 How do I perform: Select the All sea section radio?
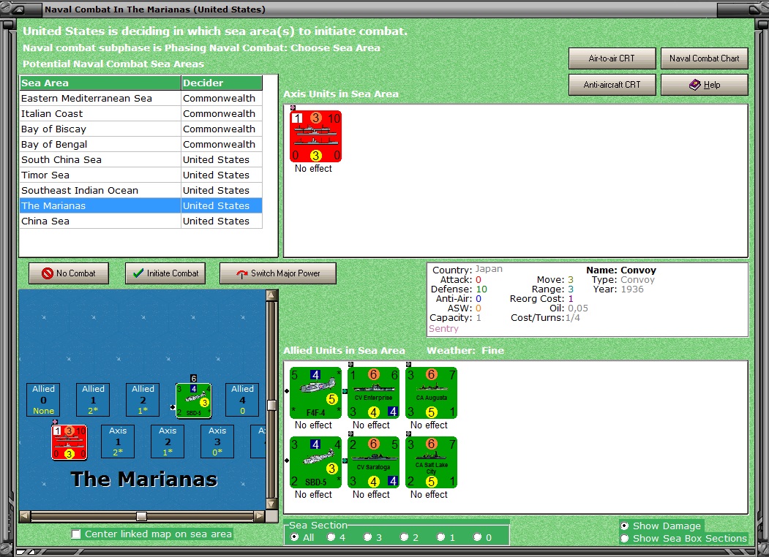pyautogui.click(x=294, y=537)
